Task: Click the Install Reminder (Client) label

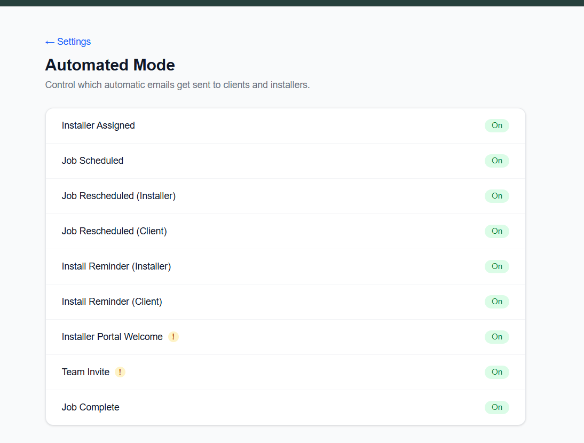Action: pyautogui.click(x=112, y=302)
